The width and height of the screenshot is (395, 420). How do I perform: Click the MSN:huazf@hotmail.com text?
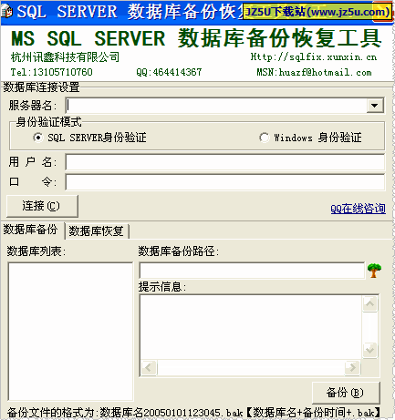click(x=314, y=72)
